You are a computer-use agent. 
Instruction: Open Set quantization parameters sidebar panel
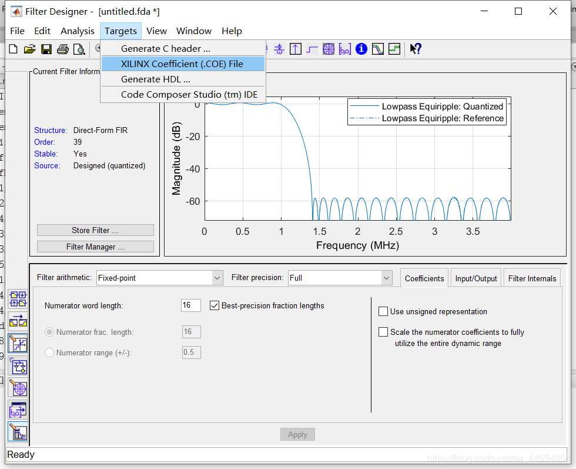[18, 344]
